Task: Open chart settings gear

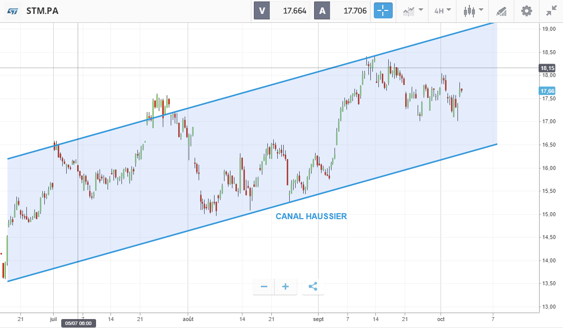Action: tap(526, 10)
